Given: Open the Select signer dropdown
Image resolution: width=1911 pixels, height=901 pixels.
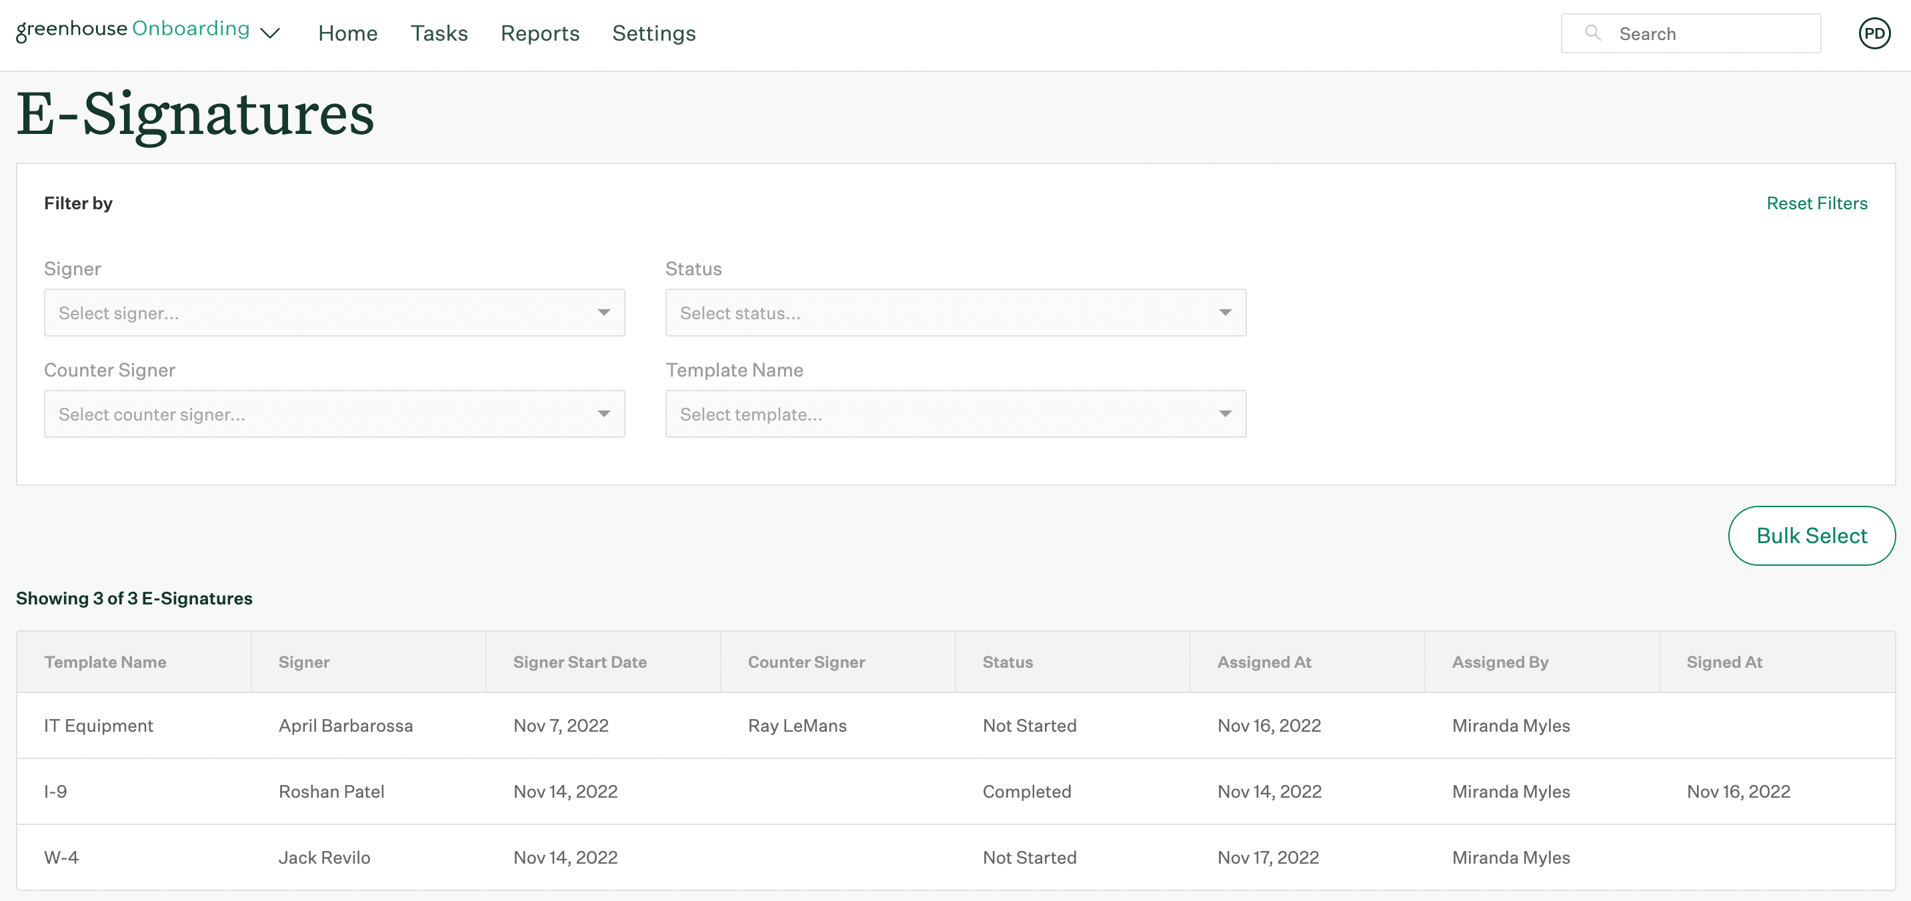Looking at the screenshot, I should [x=334, y=312].
